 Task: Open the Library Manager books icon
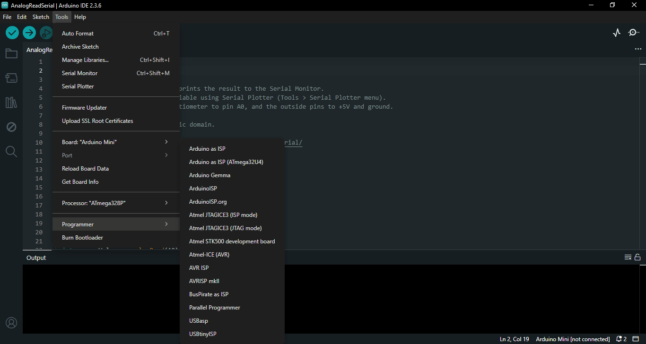11,103
